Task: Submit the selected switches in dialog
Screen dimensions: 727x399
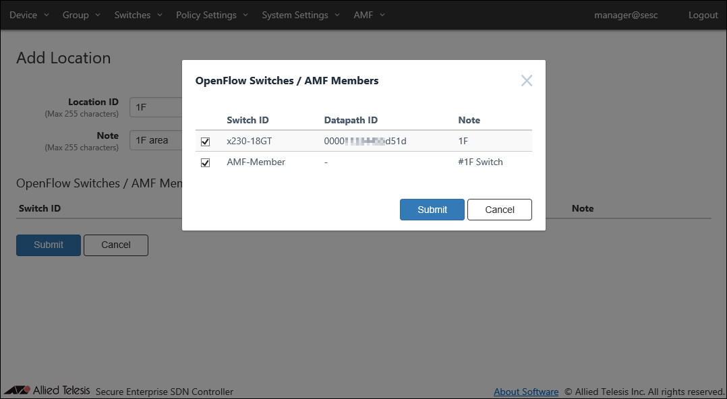Action: click(x=432, y=210)
